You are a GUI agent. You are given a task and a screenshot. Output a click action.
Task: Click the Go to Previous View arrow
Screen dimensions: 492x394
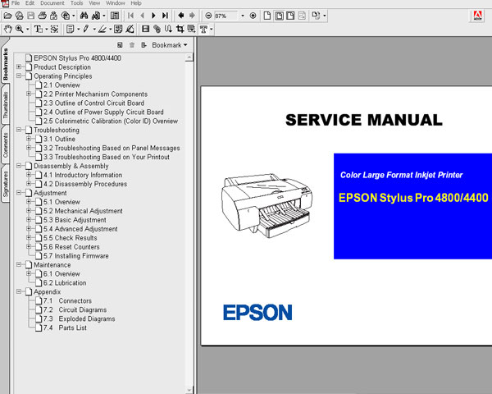pos(180,15)
